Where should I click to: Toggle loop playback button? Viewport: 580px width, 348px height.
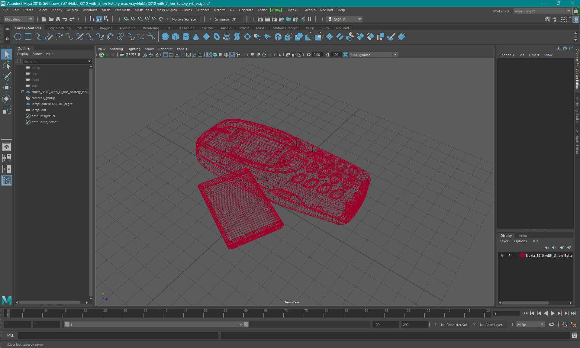pyautogui.click(x=552, y=325)
